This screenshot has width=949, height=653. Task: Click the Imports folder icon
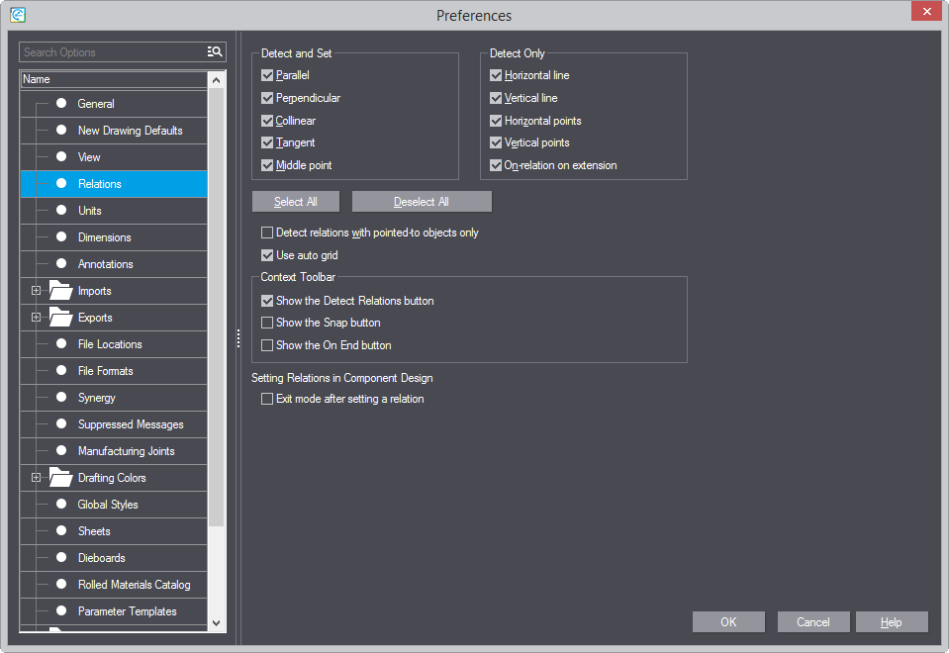pos(60,291)
